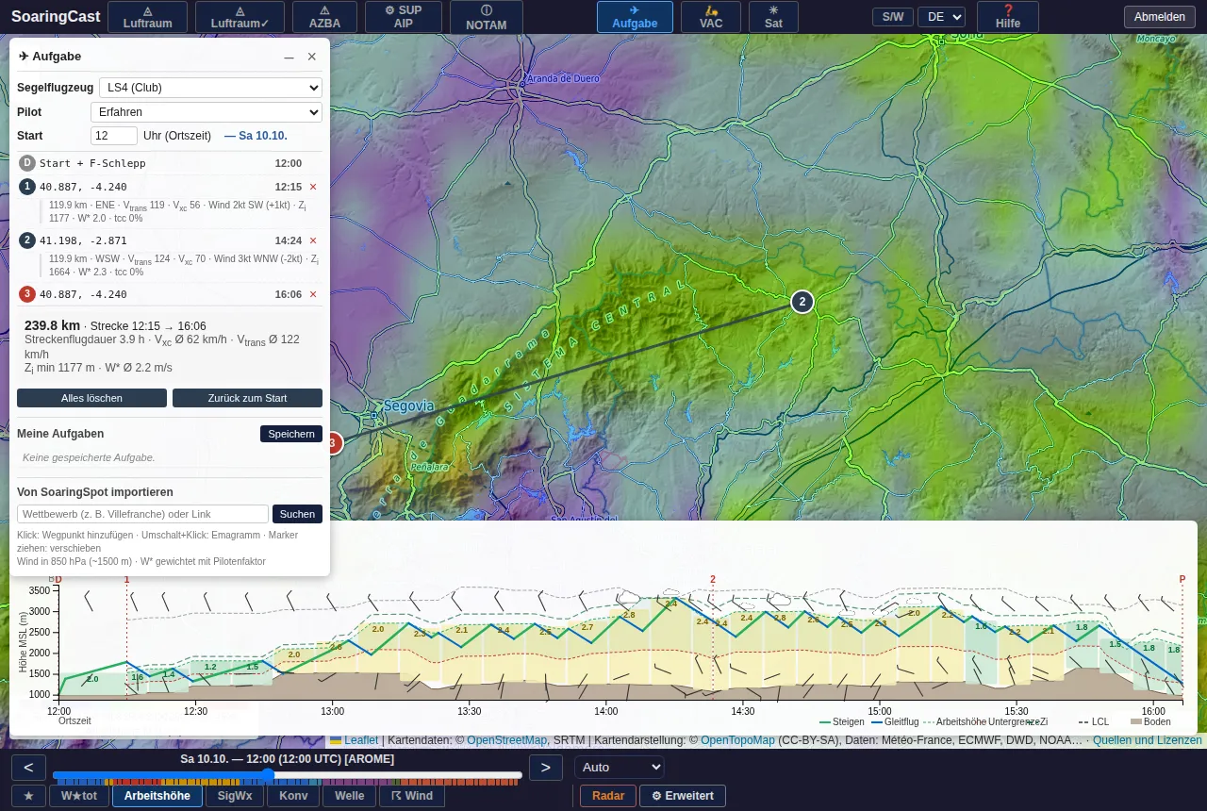The image size is (1207, 811).
Task: Switch to Wind layer tab
Action: [411, 796]
